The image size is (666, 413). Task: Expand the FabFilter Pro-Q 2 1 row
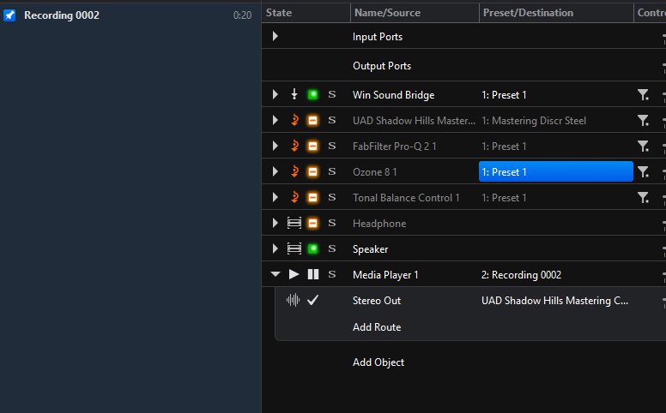(x=275, y=146)
